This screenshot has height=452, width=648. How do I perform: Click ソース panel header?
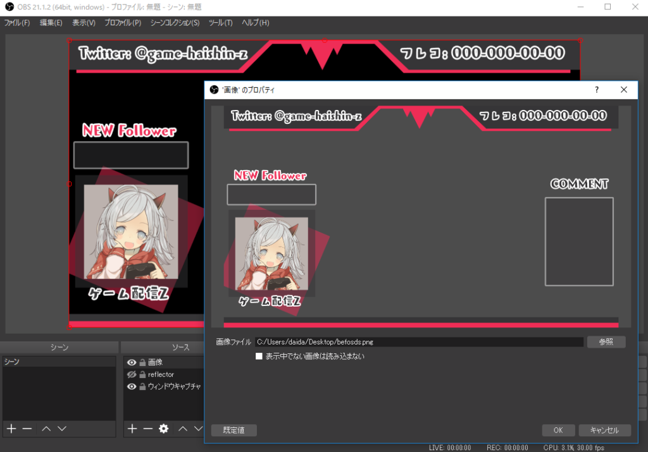[180, 347]
